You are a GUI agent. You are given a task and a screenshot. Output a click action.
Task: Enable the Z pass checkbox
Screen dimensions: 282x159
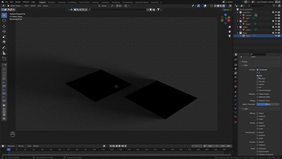pyautogui.click(x=257, y=72)
